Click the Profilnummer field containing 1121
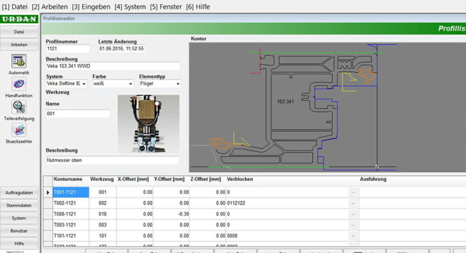 click(68, 49)
